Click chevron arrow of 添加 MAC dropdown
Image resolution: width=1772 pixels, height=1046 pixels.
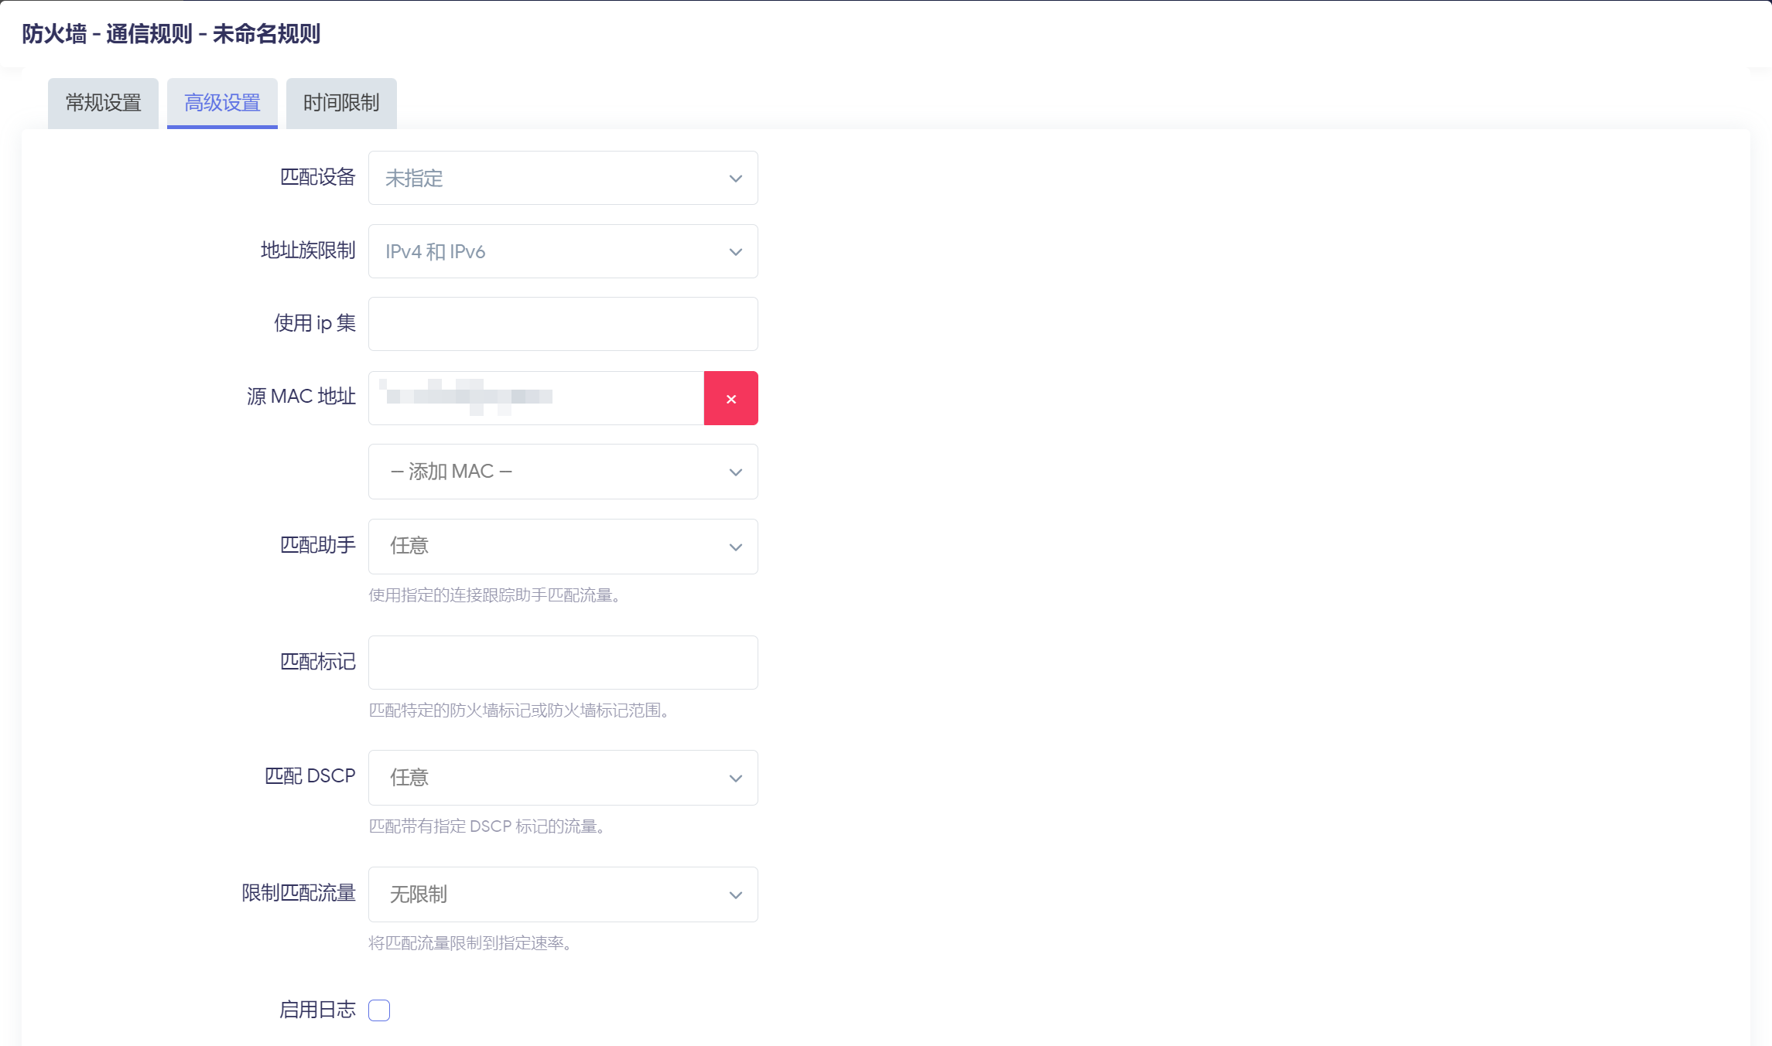[x=735, y=472]
